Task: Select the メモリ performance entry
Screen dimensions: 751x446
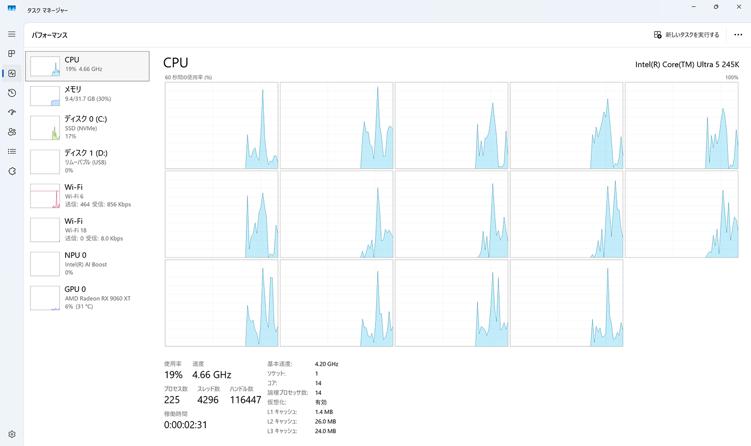Action: click(x=87, y=95)
